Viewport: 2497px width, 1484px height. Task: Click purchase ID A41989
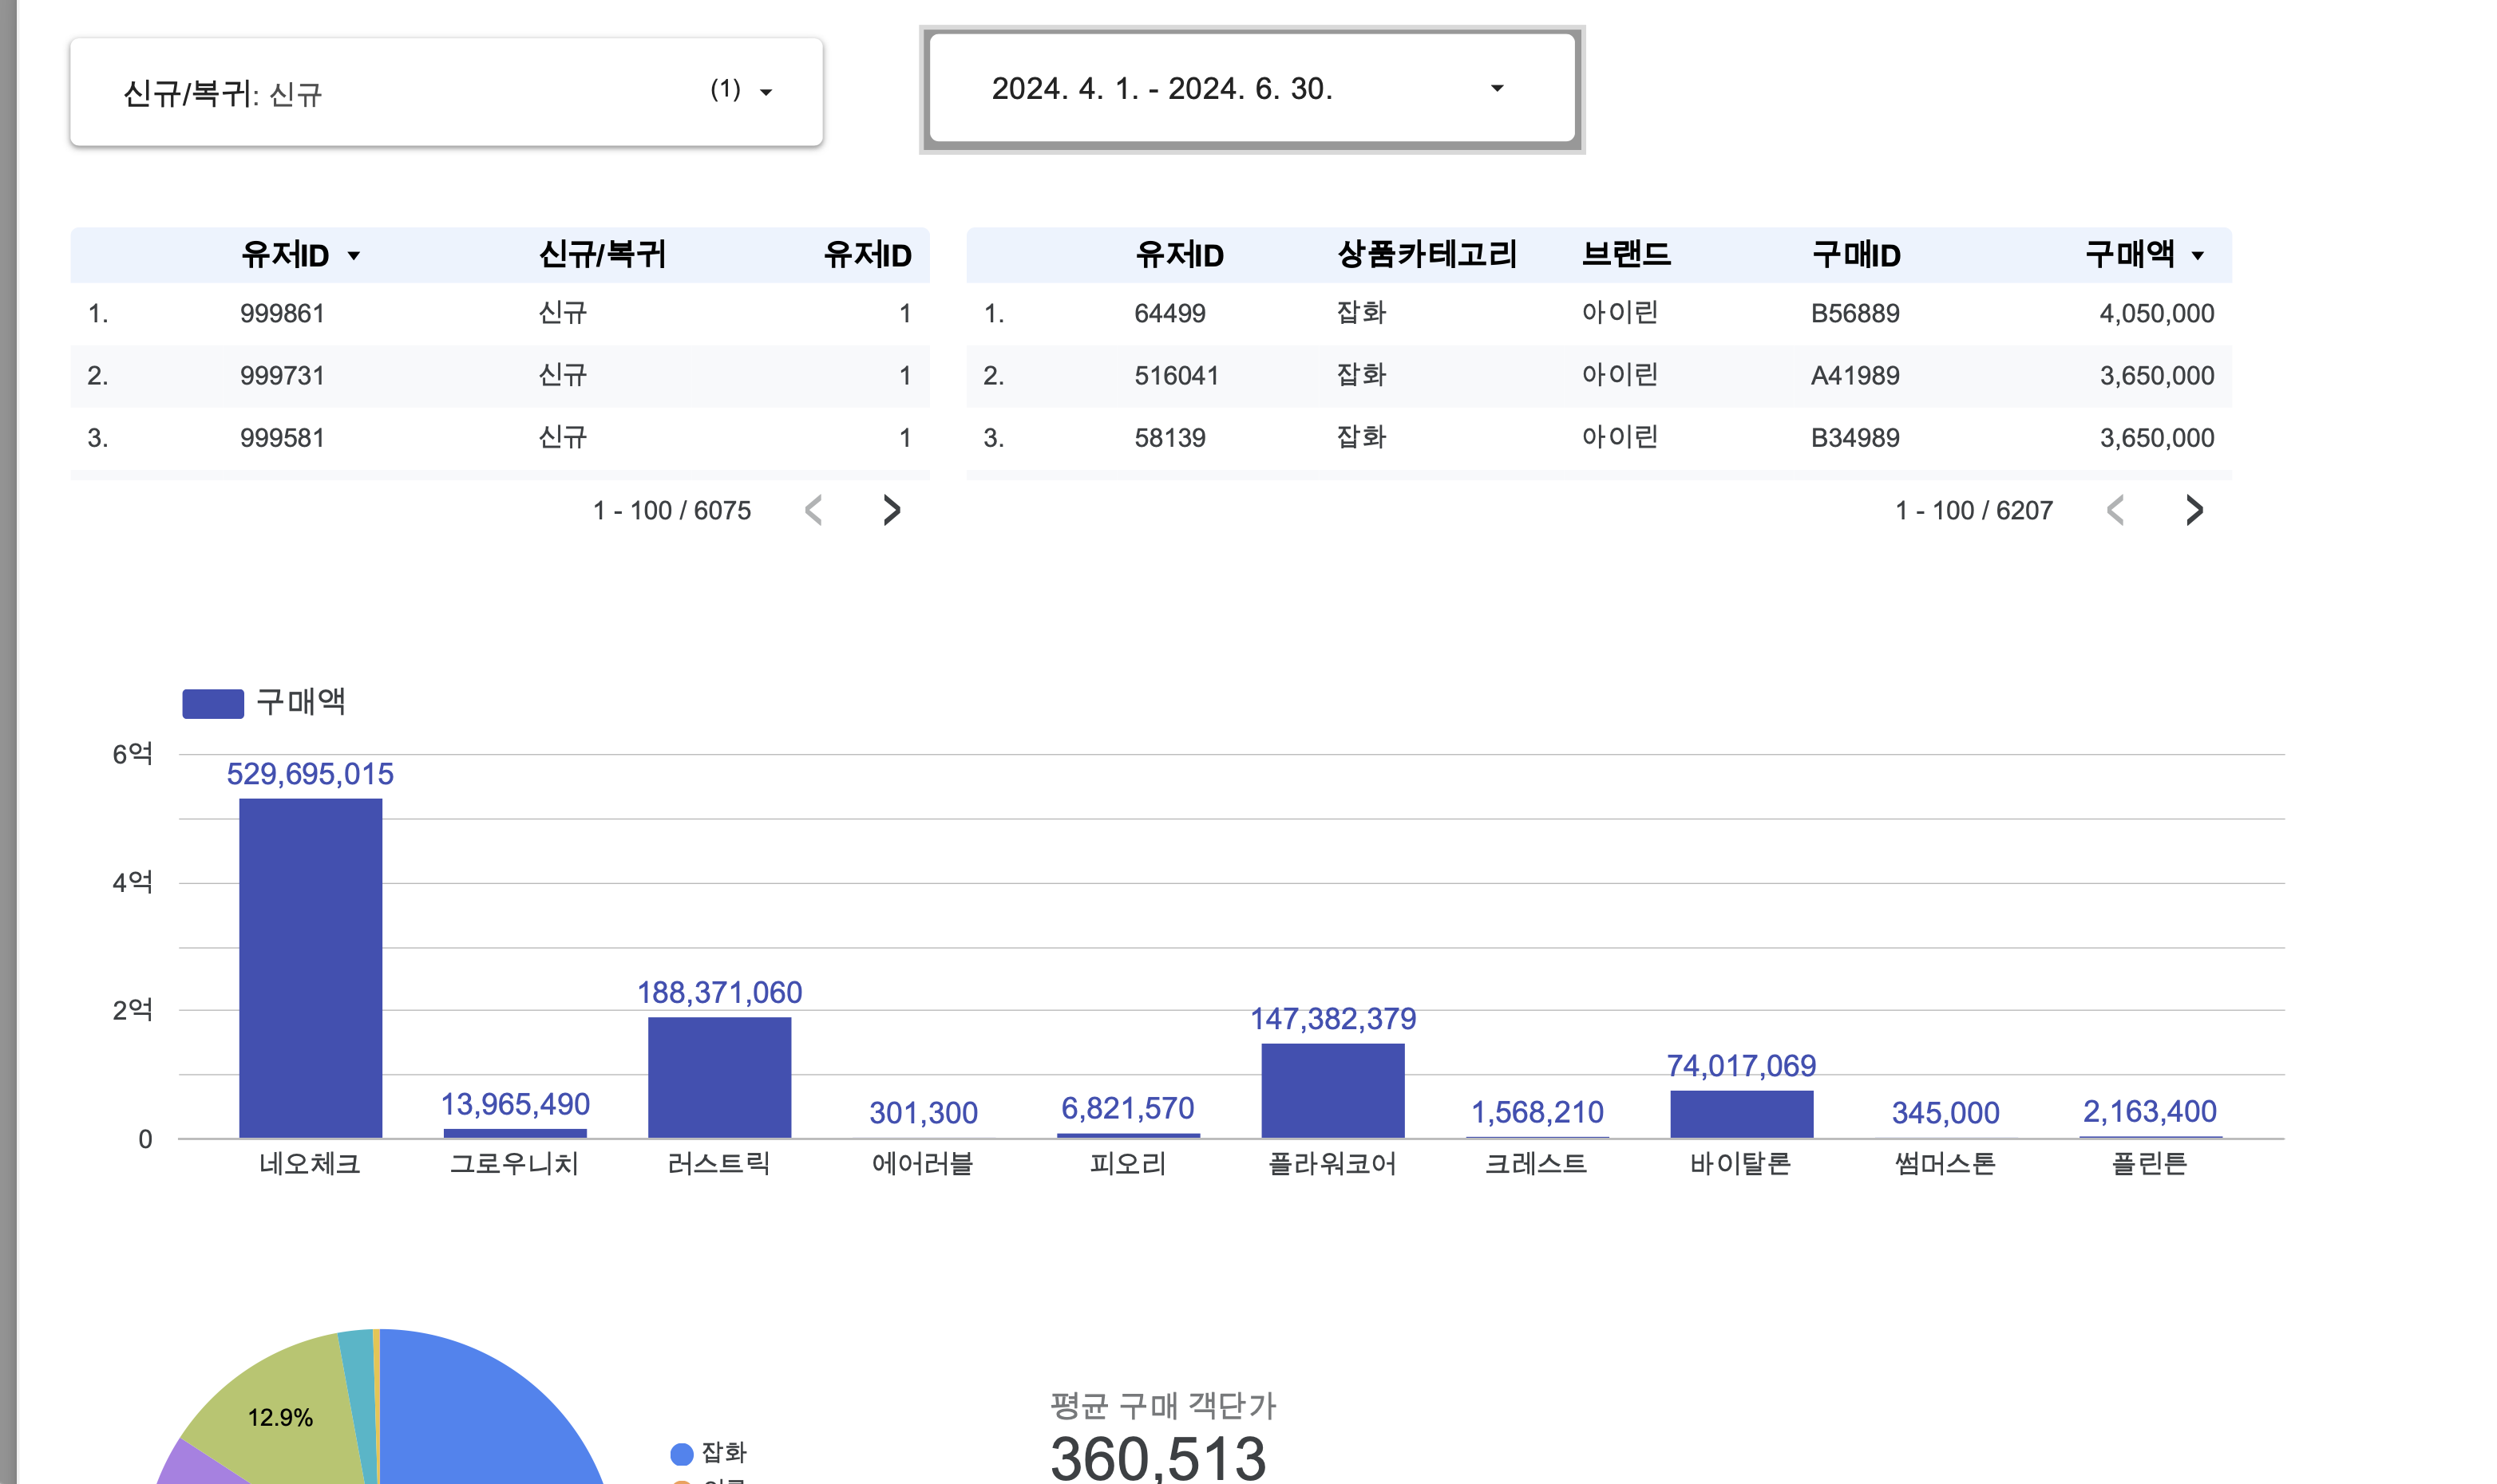coord(1854,376)
